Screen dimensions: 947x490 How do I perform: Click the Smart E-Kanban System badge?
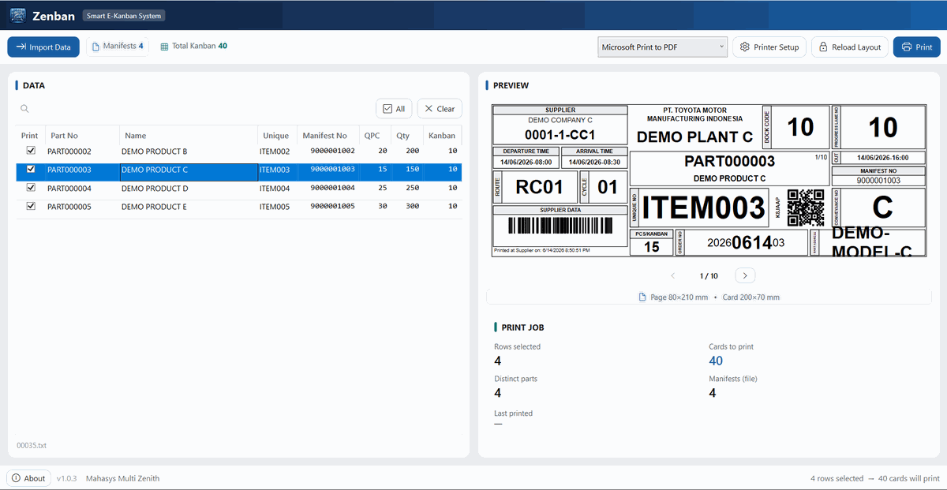pyautogui.click(x=123, y=15)
